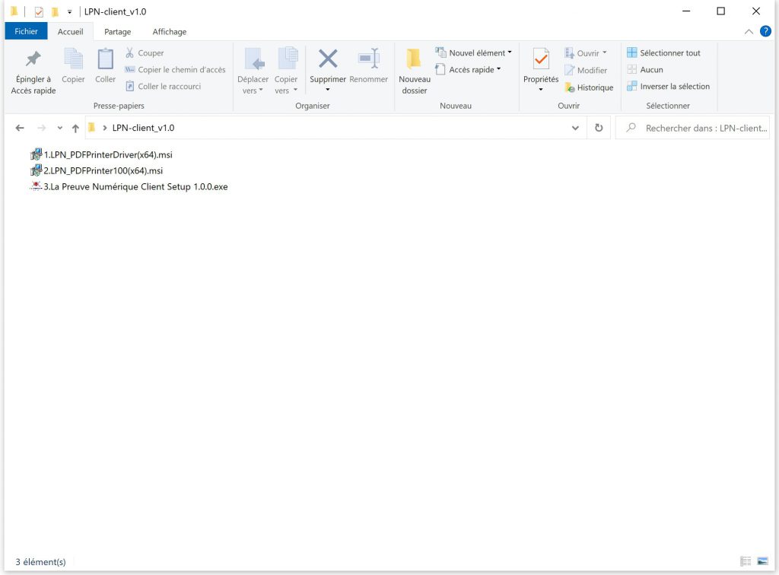
Task: Click Sélectionner tout
Action: tap(663, 52)
